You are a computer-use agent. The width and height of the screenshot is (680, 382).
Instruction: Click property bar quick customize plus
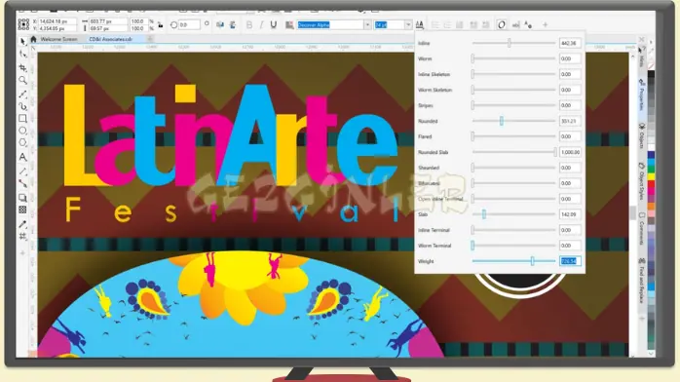[x=546, y=24]
